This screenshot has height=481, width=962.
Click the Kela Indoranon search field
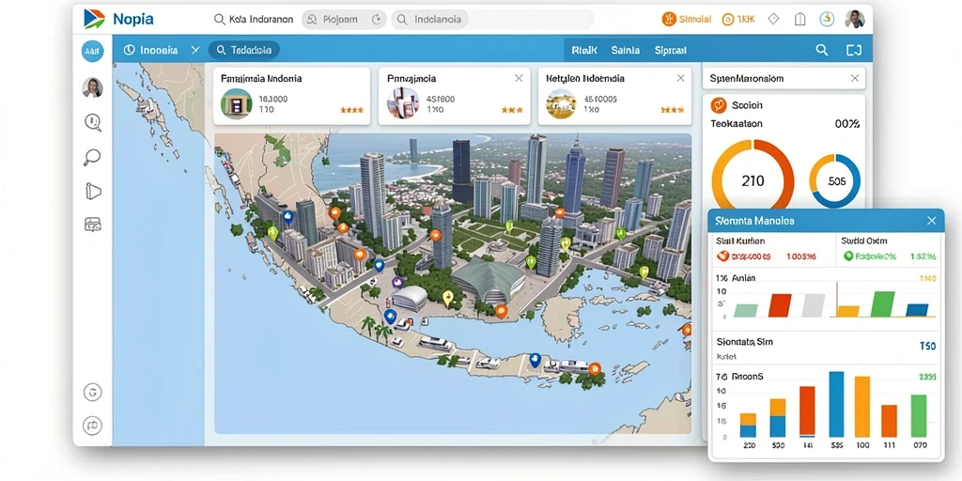[253, 20]
